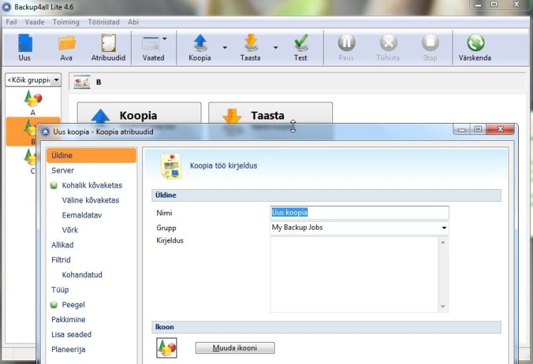The height and width of the screenshot is (364, 533).
Task: Click the Nimi field containing Uus koopia
Action: [x=359, y=213]
